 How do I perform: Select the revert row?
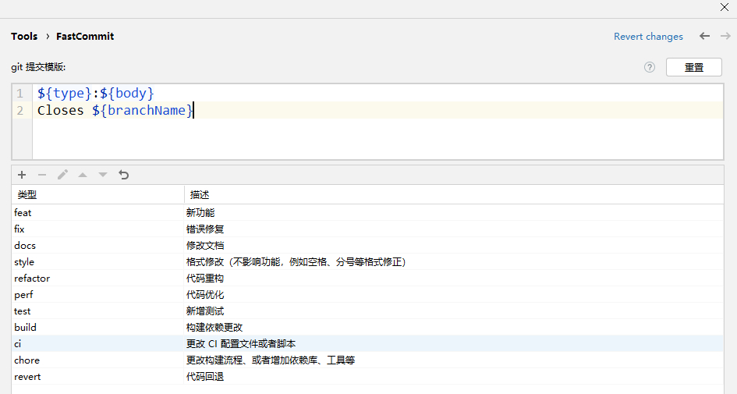coord(367,377)
